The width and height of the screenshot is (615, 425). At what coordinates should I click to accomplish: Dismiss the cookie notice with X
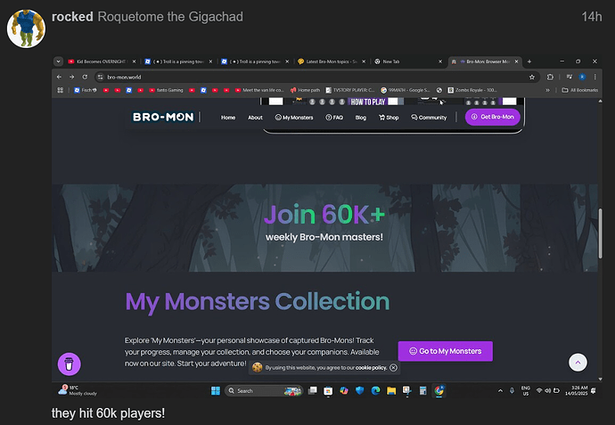pyautogui.click(x=393, y=368)
